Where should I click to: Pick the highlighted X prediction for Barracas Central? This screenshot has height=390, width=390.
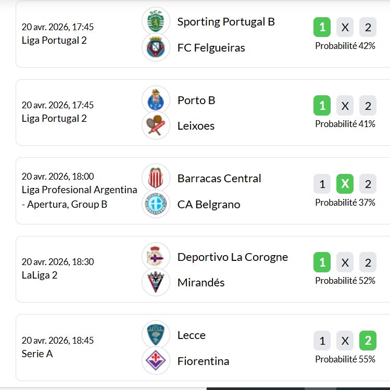pyautogui.click(x=345, y=184)
